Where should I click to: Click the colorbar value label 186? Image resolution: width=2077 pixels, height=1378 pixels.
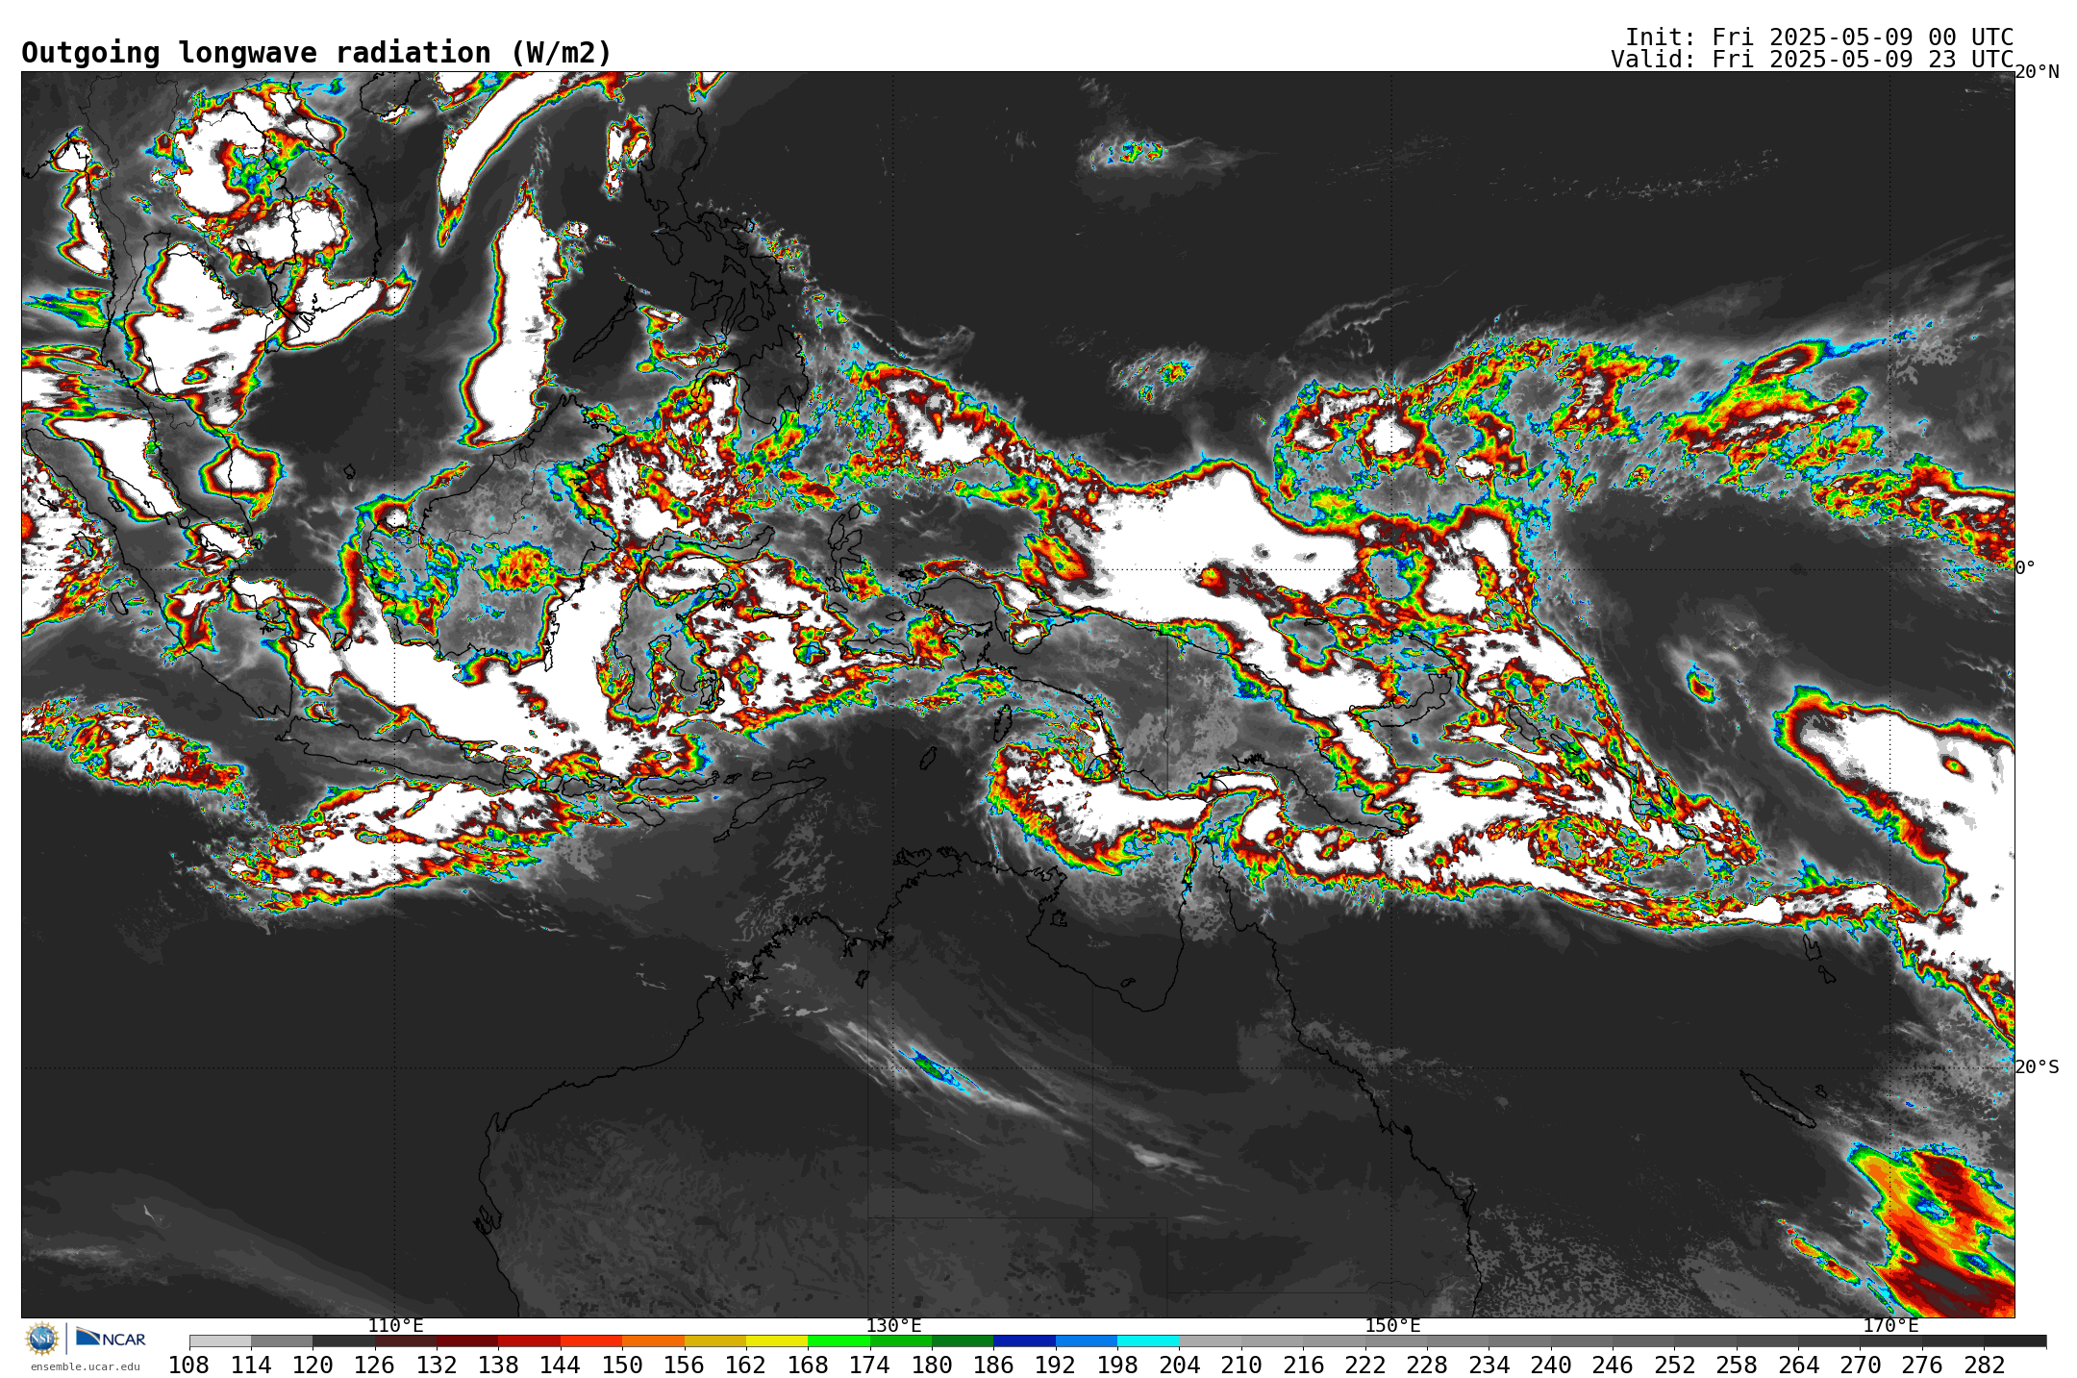(x=993, y=1365)
